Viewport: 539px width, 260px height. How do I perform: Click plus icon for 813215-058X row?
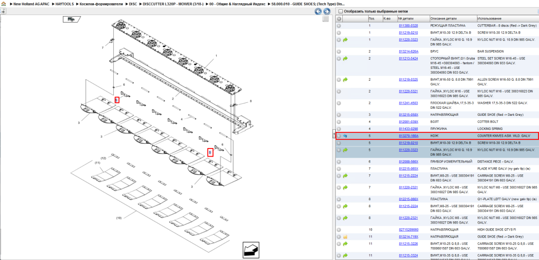[x=339, y=115]
